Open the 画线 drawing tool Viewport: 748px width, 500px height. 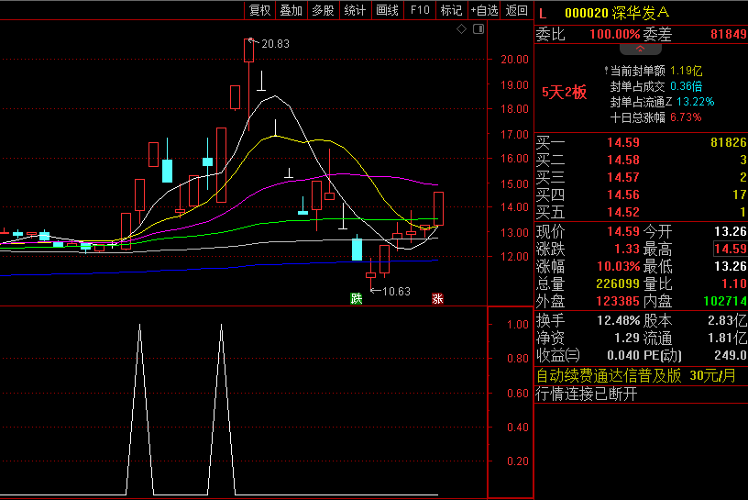coord(387,10)
